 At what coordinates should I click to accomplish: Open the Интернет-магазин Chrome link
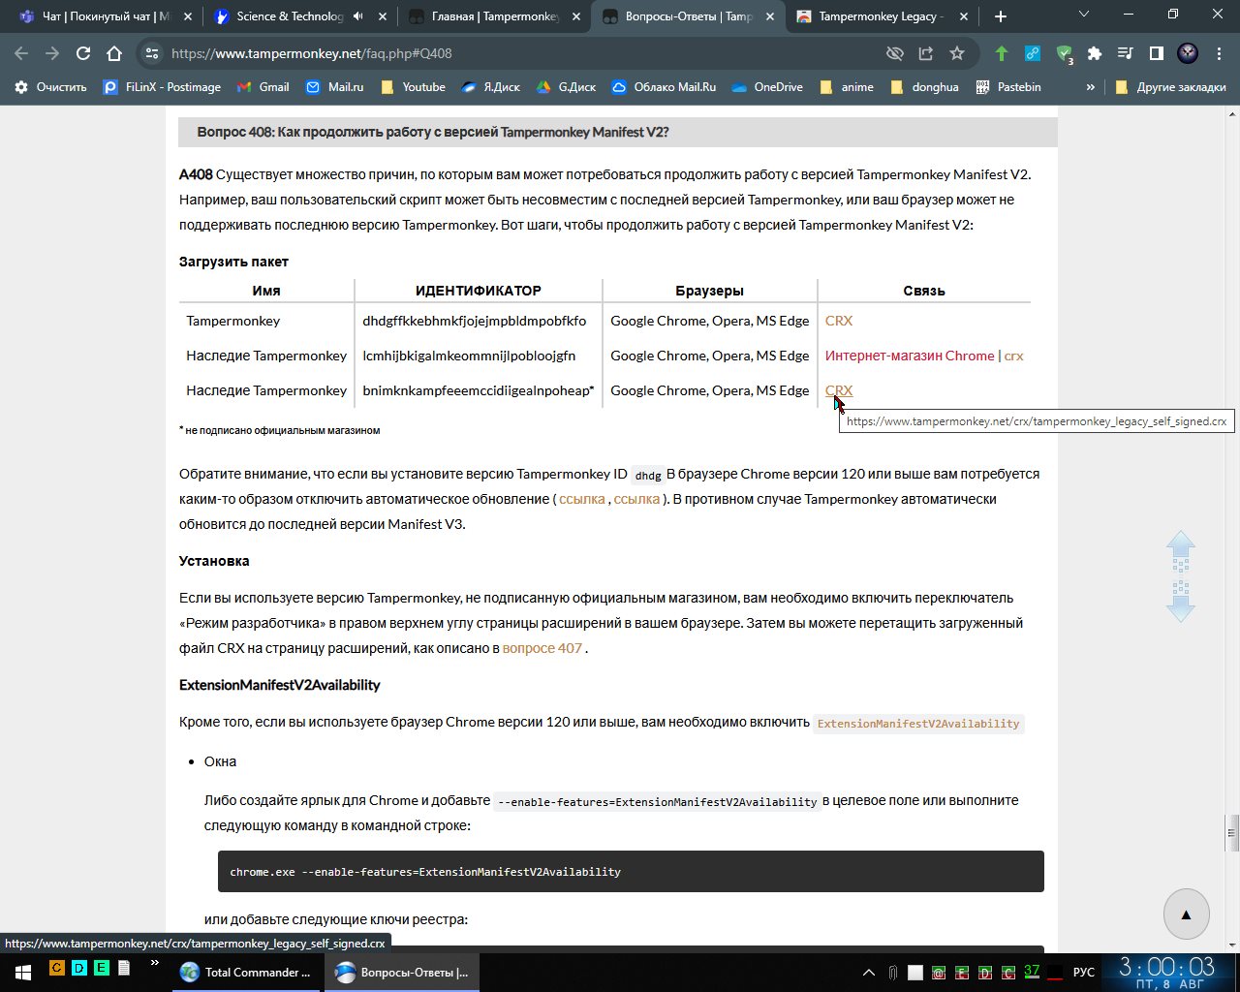click(909, 356)
